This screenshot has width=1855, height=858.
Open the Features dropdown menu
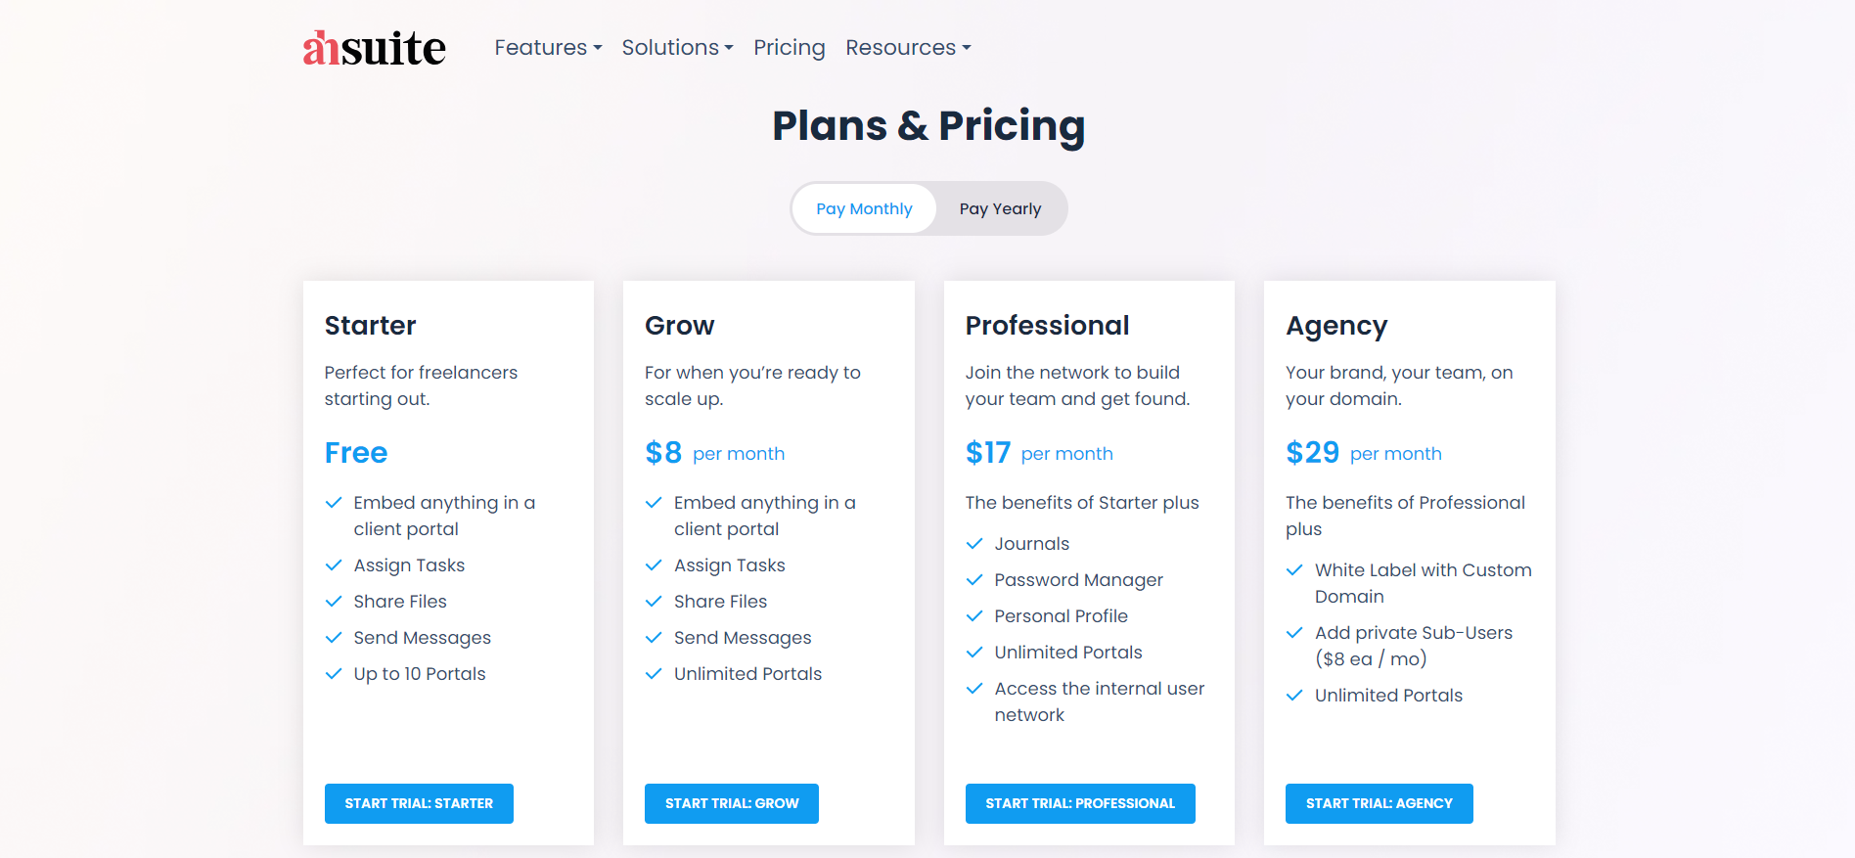(547, 47)
